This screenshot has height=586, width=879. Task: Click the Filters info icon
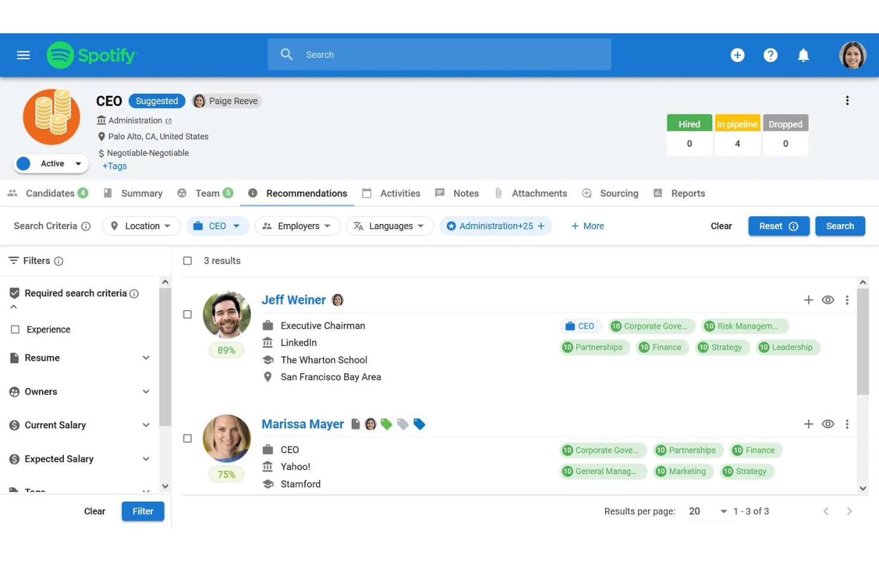(x=58, y=261)
